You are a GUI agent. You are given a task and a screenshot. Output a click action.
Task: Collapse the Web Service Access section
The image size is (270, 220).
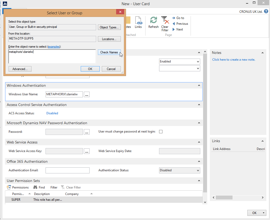coord(199,142)
